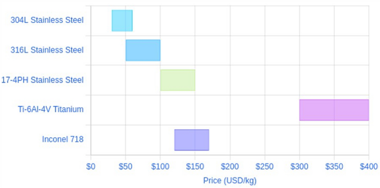Click the Price (USD/kg) axis title
The image size is (380, 188).
(230, 181)
